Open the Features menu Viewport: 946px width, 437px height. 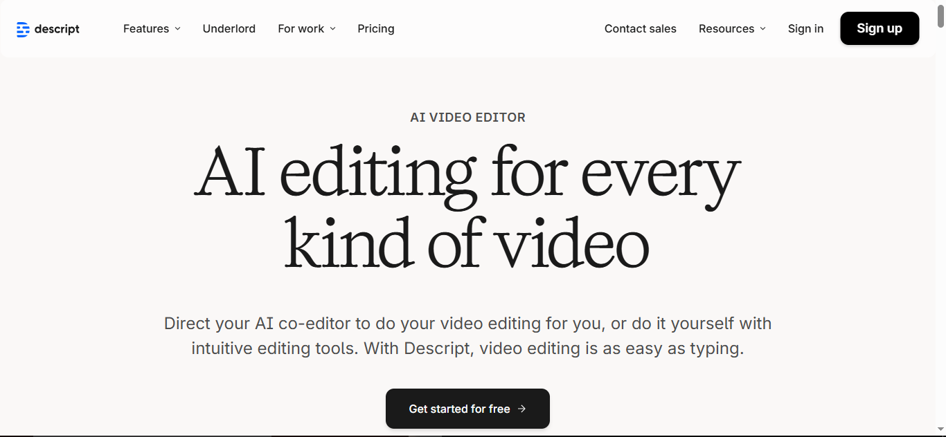click(x=146, y=29)
